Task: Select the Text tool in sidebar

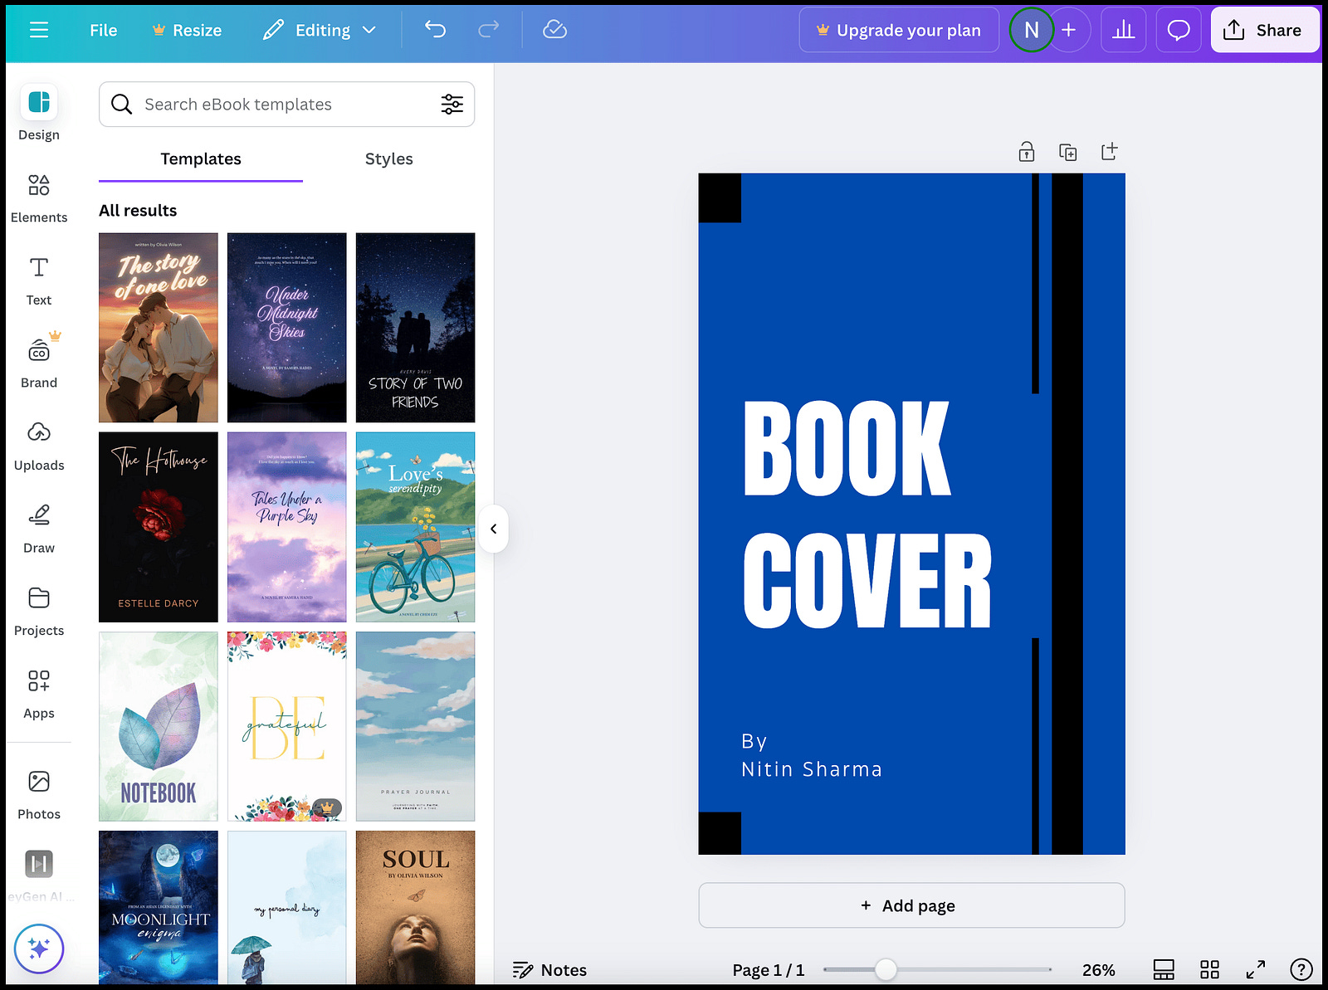Action: click(x=39, y=282)
